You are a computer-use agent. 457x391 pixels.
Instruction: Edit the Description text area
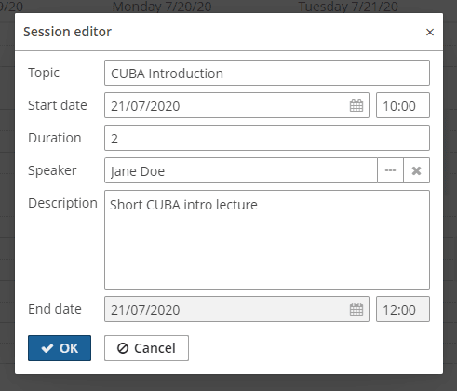click(x=267, y=240)
